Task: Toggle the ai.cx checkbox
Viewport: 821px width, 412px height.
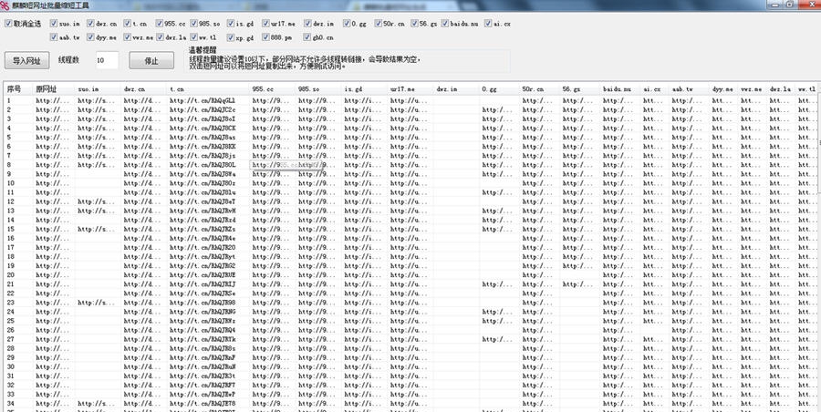Action: coord(488,24)
